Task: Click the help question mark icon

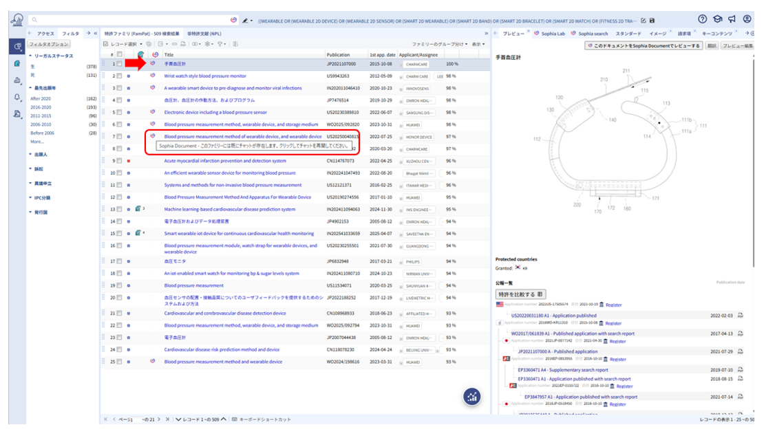Action: pos(702,19)
